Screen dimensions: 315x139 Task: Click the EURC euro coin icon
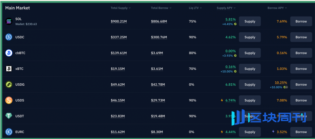point(9,132)
